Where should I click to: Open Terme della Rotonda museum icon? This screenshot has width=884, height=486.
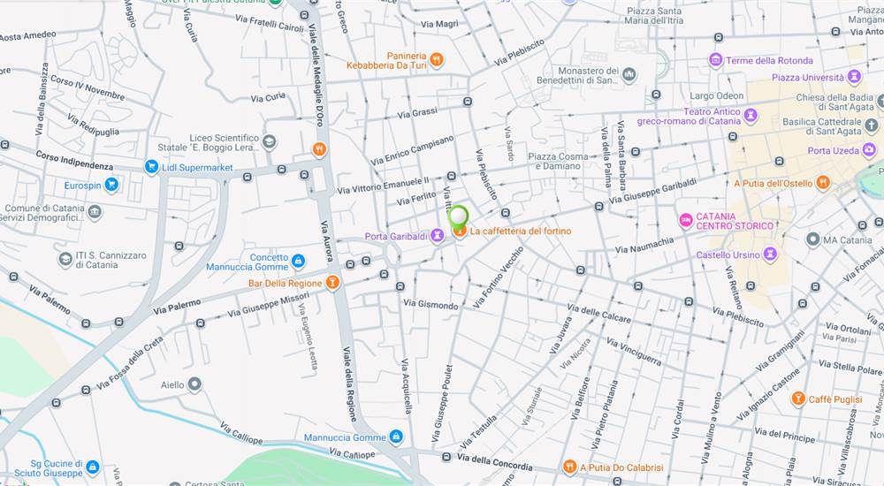(x=715, y=60)
